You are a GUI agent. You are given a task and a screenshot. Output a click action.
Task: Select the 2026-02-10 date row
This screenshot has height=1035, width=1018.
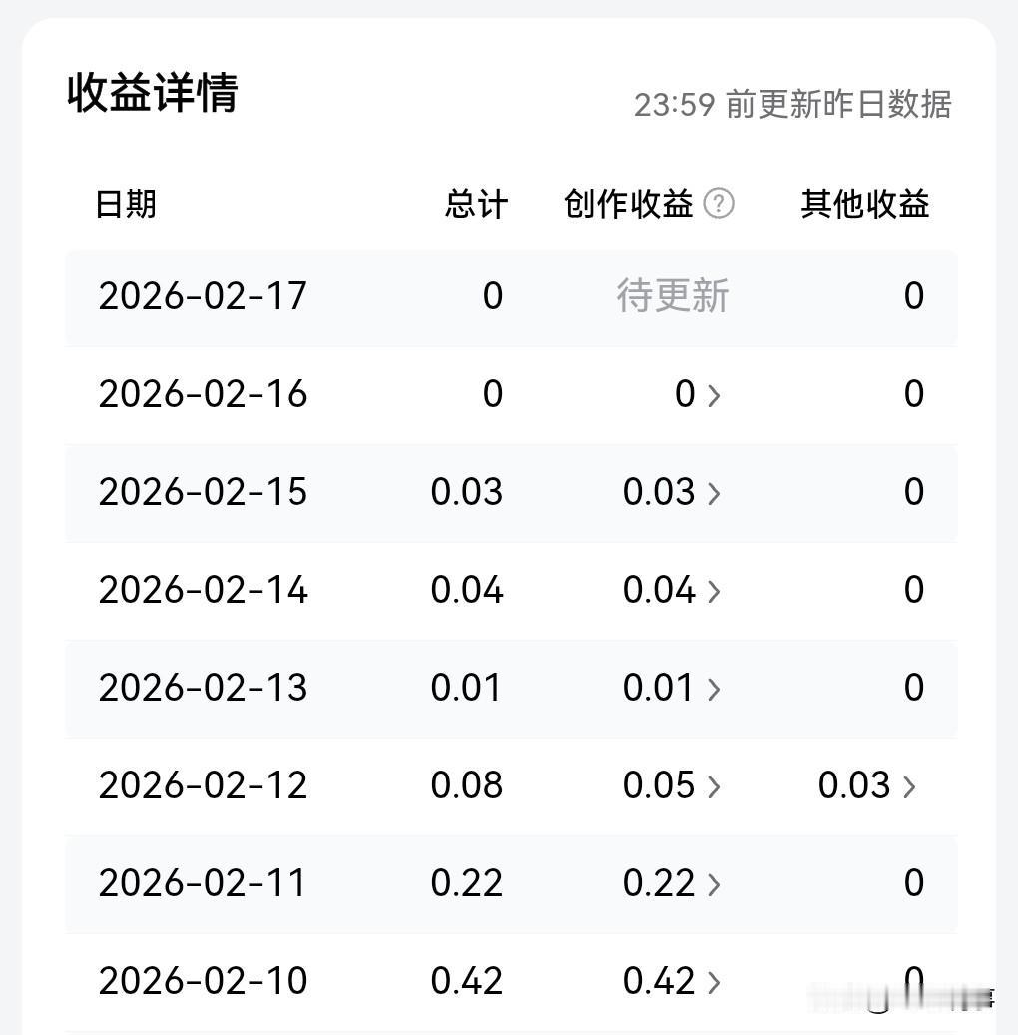point(203,980)
